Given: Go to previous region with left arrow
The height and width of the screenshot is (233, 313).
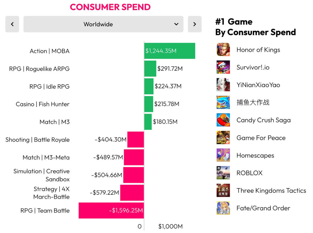Looking at the screenshot, I should pos(12,24).
